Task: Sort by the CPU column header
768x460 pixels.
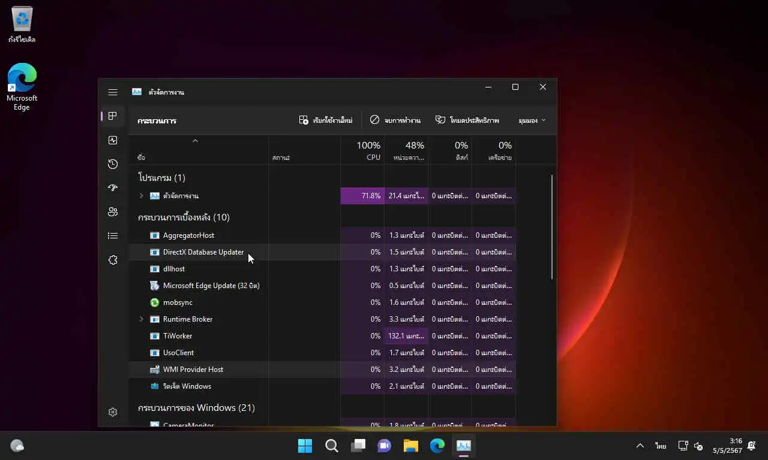Action: (x=362, y=150)
